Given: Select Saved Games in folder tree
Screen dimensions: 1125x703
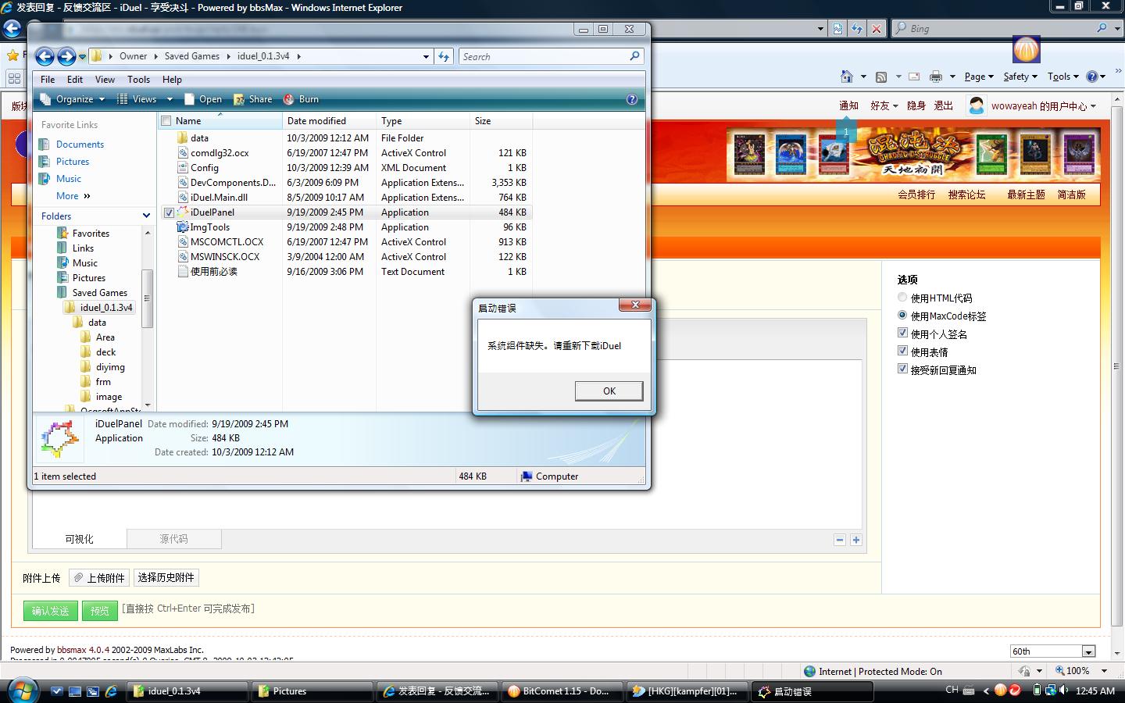Looking at the screenshot, I should (x=99, y=293).
